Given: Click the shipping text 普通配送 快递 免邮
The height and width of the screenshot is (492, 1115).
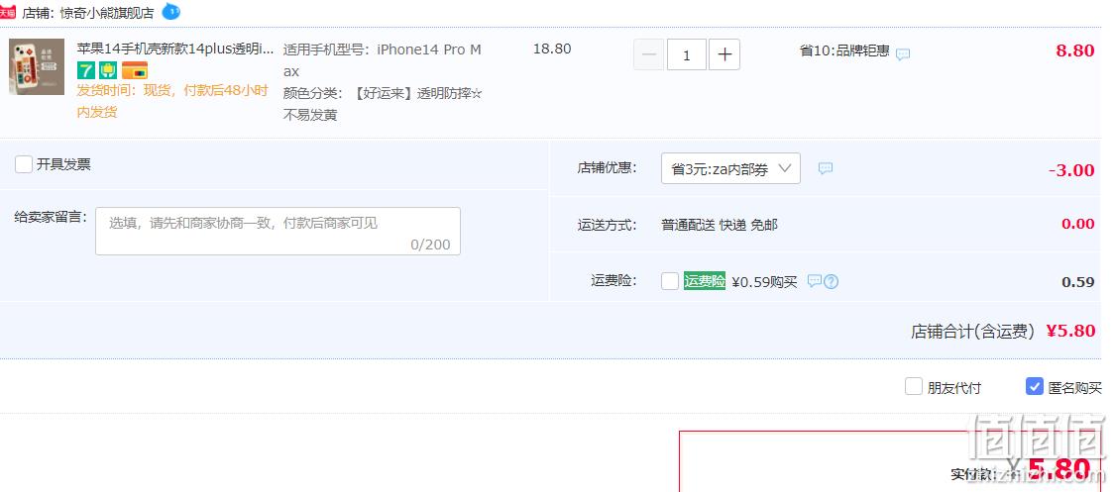Looking at the screenshot, I should click(x=720, y=225).
